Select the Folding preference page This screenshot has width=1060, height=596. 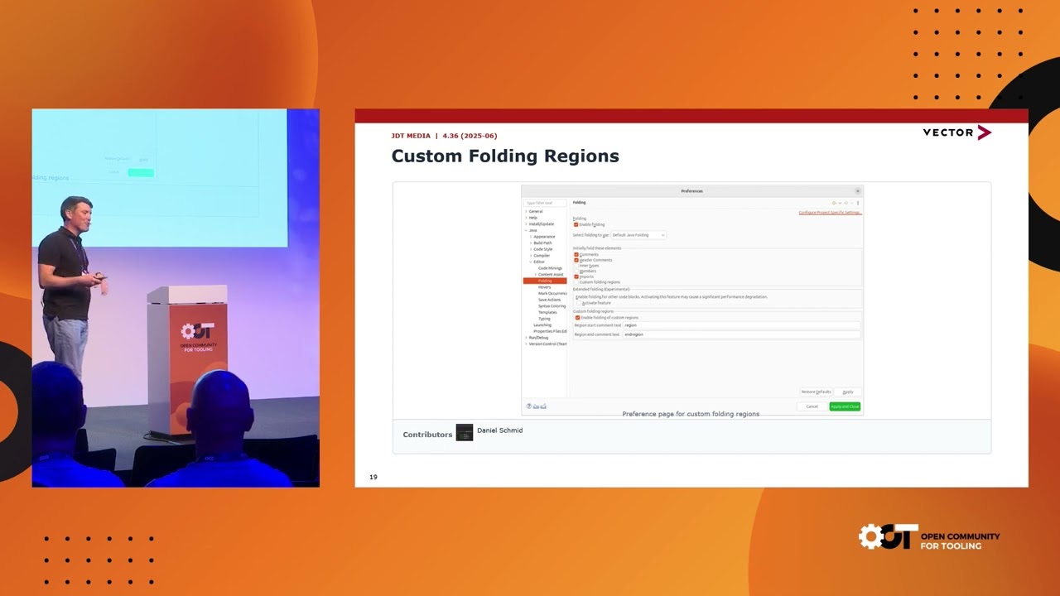pos(545,281)
